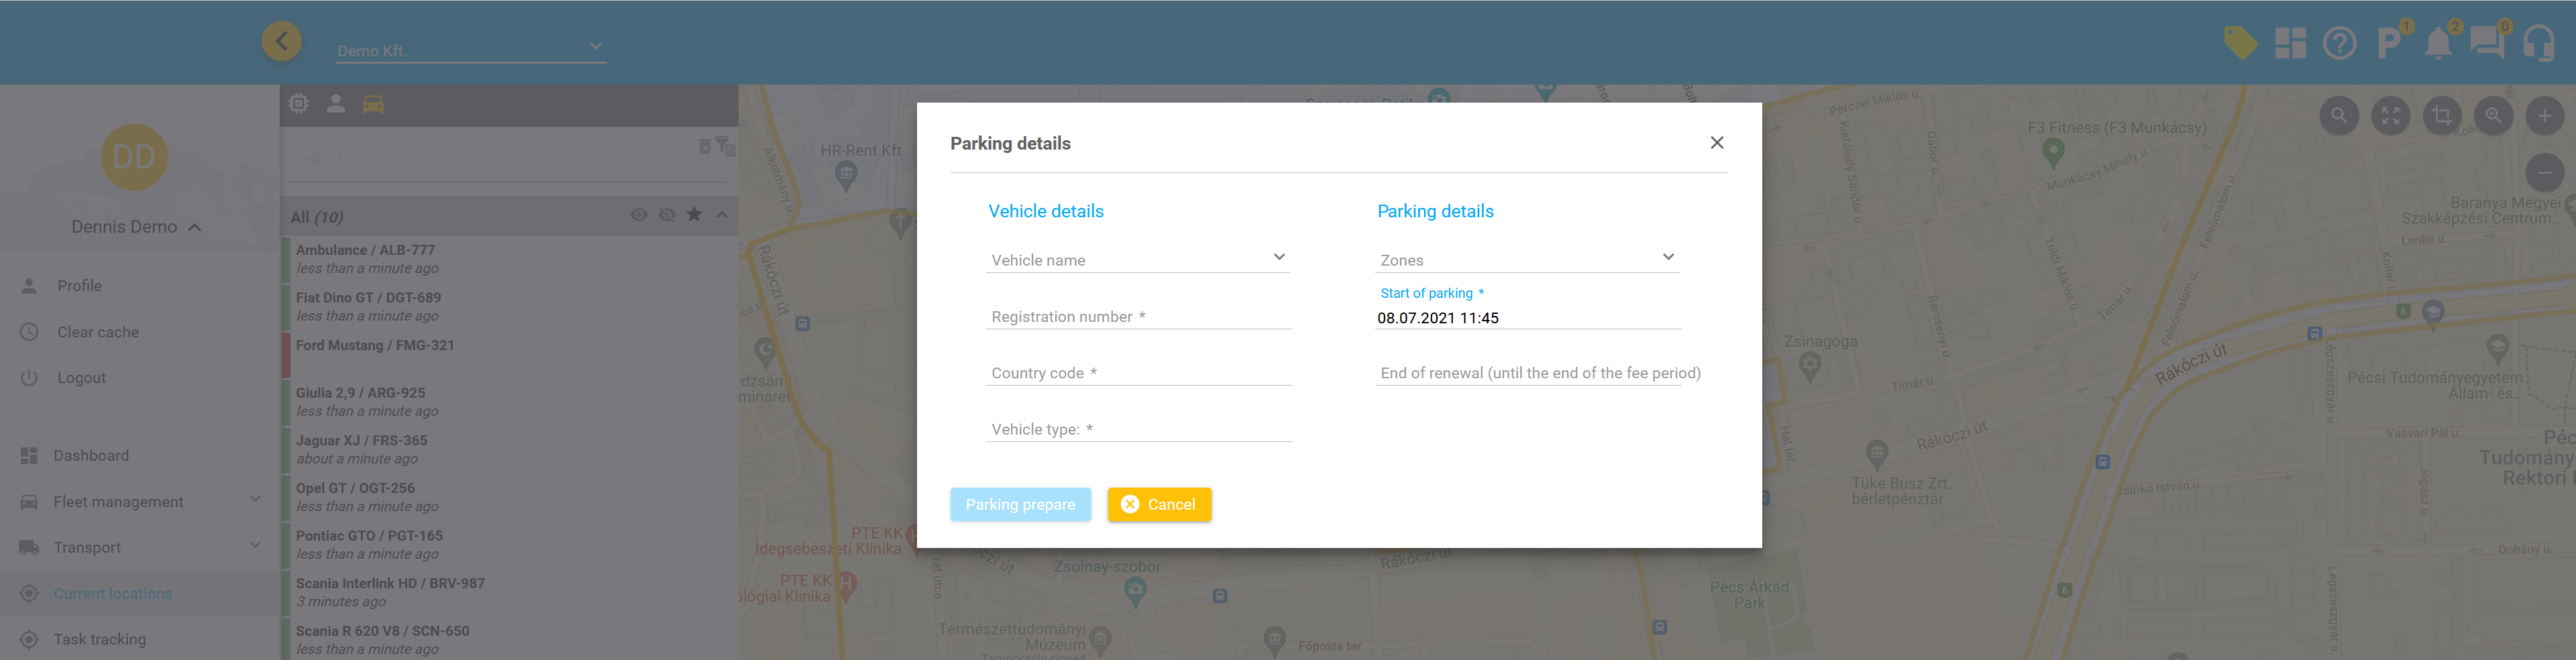Expand the Demo Kft. company selector
Viewport: 2576px width, 660px height.
(470, 49)
